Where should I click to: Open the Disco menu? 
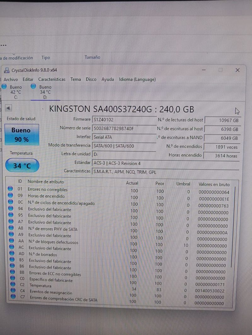(91, 79)
